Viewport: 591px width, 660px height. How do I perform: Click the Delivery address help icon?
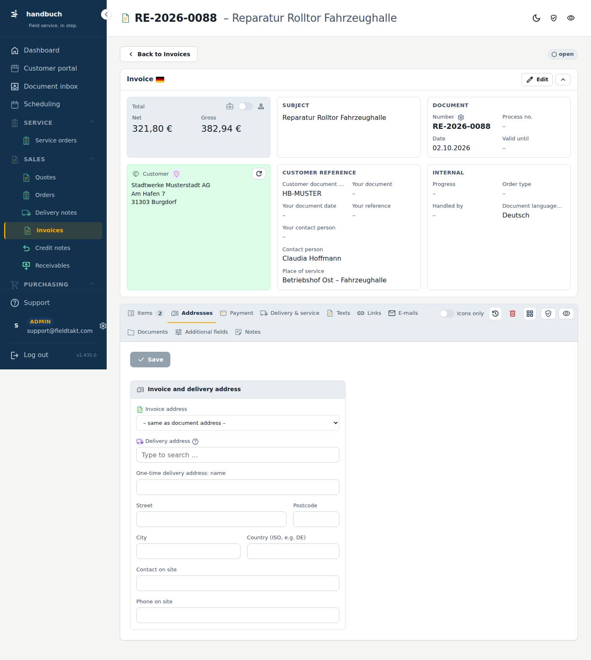click(195, 442)
